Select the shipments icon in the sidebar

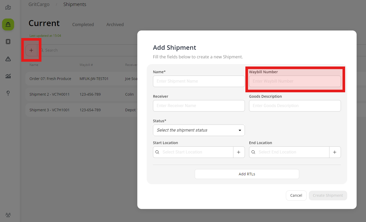(x=8, y=24)
